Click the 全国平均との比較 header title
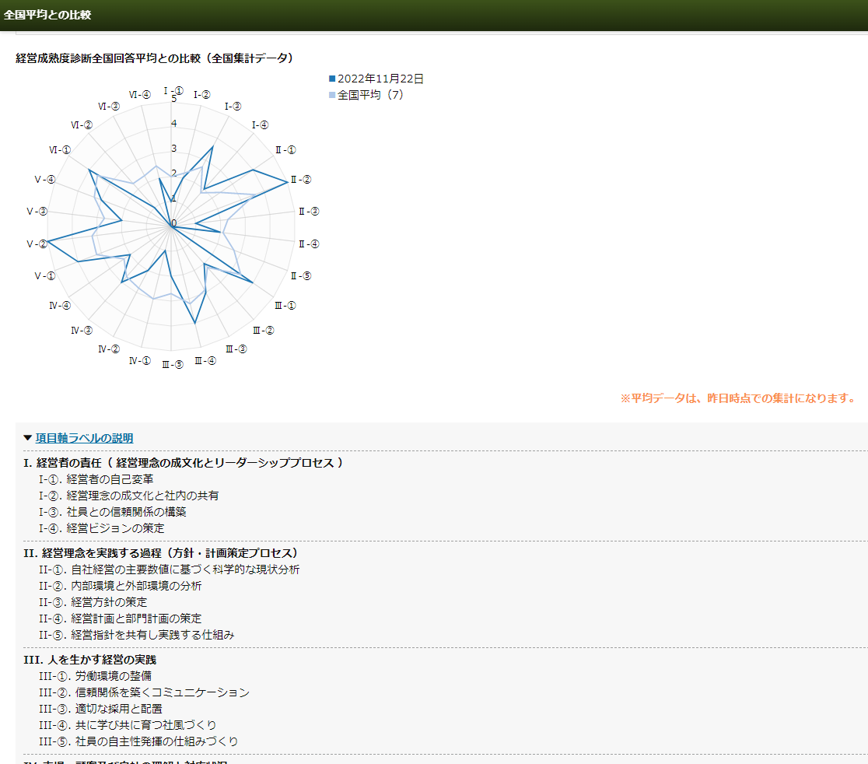 click(47, 15)
